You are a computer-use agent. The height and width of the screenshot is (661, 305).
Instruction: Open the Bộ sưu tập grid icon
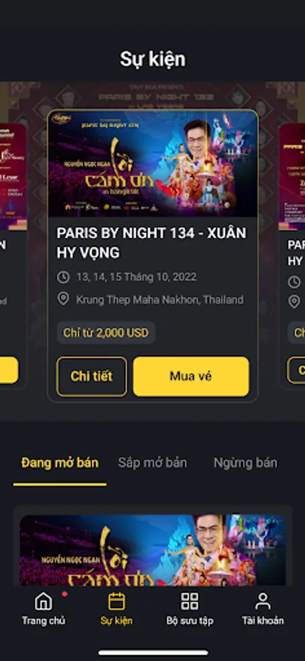click(x=190, y=601)
